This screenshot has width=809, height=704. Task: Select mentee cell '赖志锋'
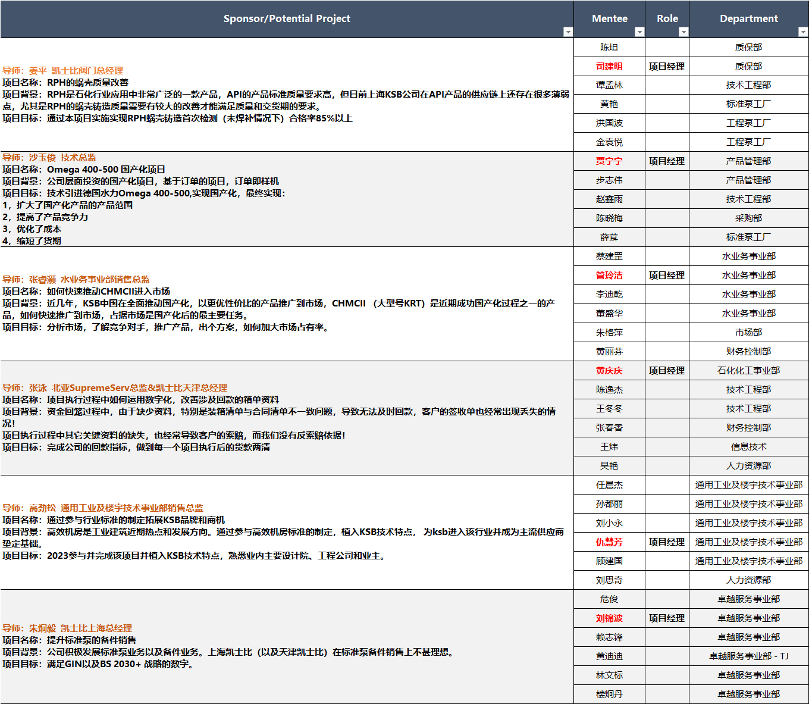coord(609,637)
